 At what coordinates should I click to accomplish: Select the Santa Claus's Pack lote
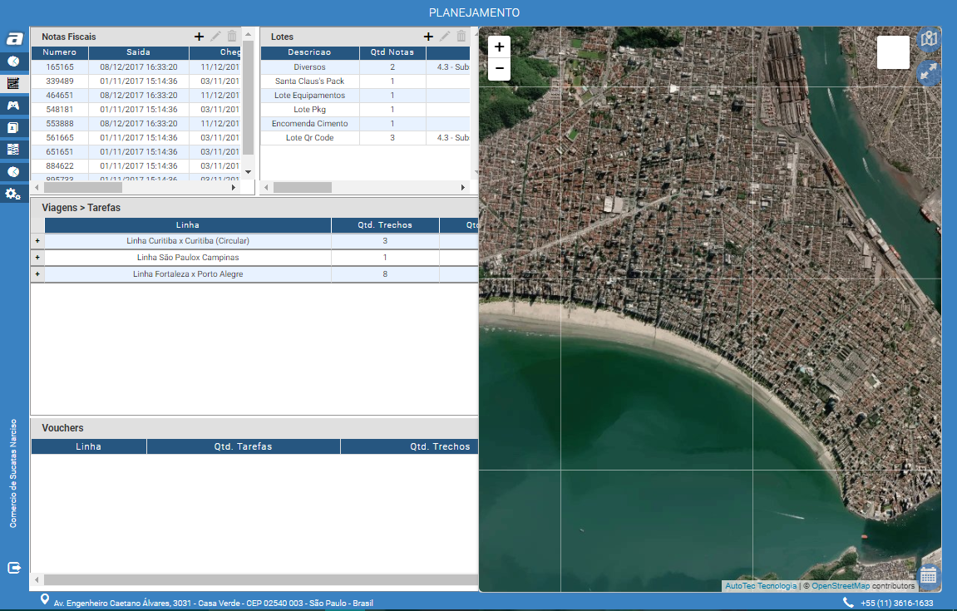(x=309, y=81)
